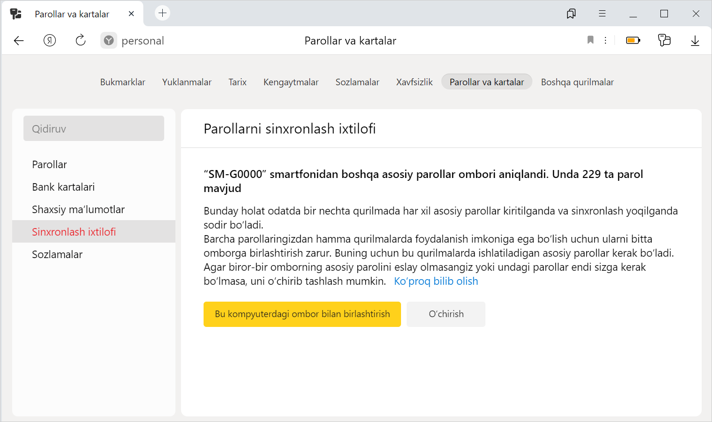This screenshot has height=422, width=712.
Task: Open the downloads arrow icon
Action: (x=695, y=41)
